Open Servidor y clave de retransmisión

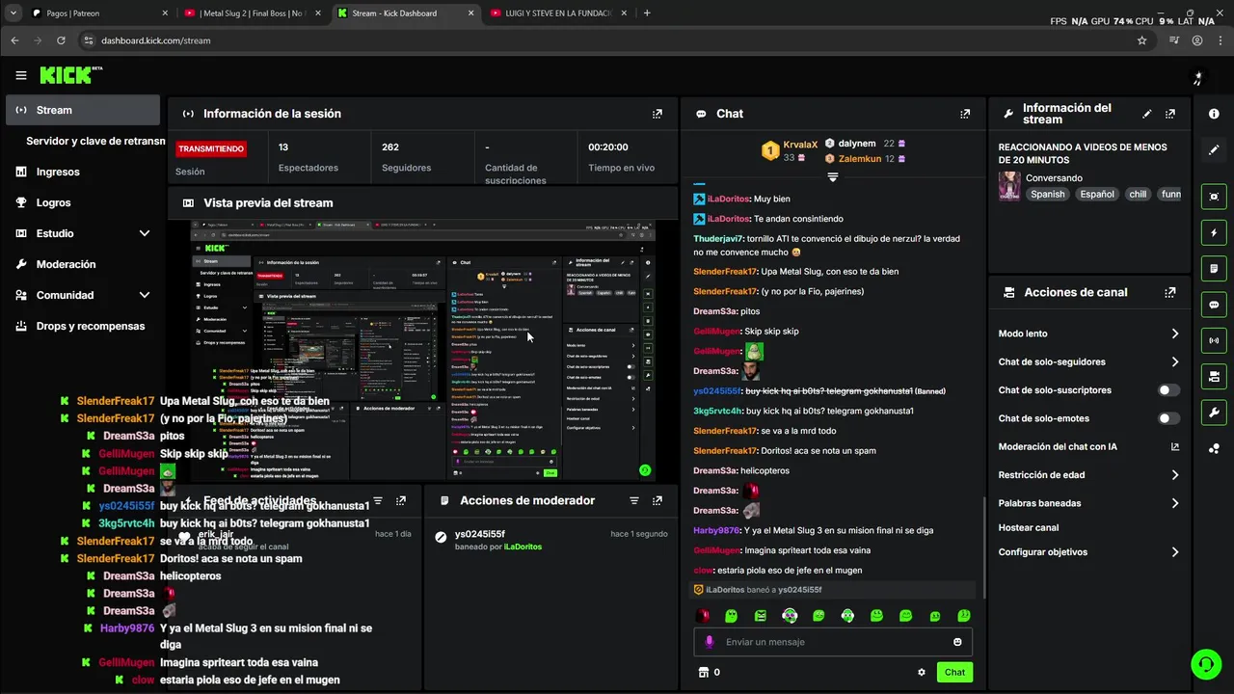pos(95,141)
